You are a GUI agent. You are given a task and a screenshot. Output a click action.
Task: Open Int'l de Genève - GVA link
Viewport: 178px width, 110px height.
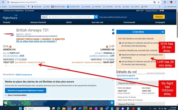pos(14,56)
